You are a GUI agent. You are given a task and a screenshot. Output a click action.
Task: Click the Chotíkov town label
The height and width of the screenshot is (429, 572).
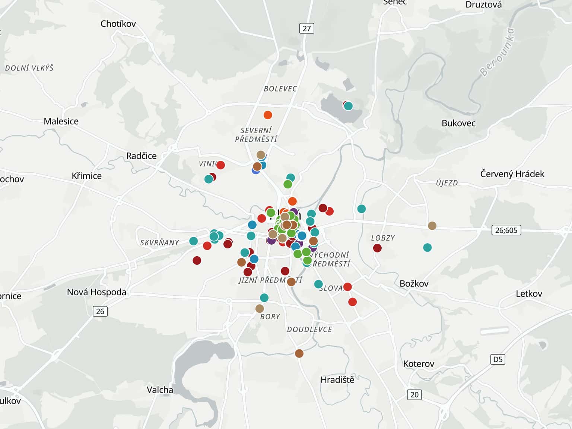click(x=118, y=24)
